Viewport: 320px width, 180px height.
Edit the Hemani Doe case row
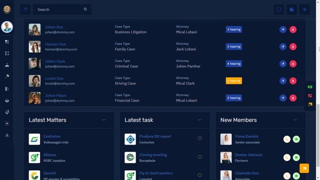click(283, 46)
